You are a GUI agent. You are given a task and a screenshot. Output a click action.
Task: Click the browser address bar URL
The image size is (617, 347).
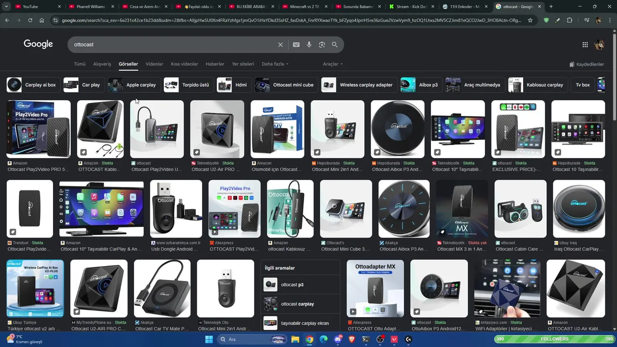pyautogui.click(x=291, y=20)
